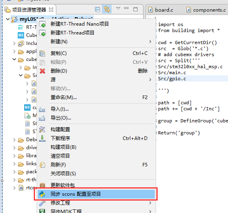Select 同步 scons 配置至项目 menu entry

click(96, 194)
